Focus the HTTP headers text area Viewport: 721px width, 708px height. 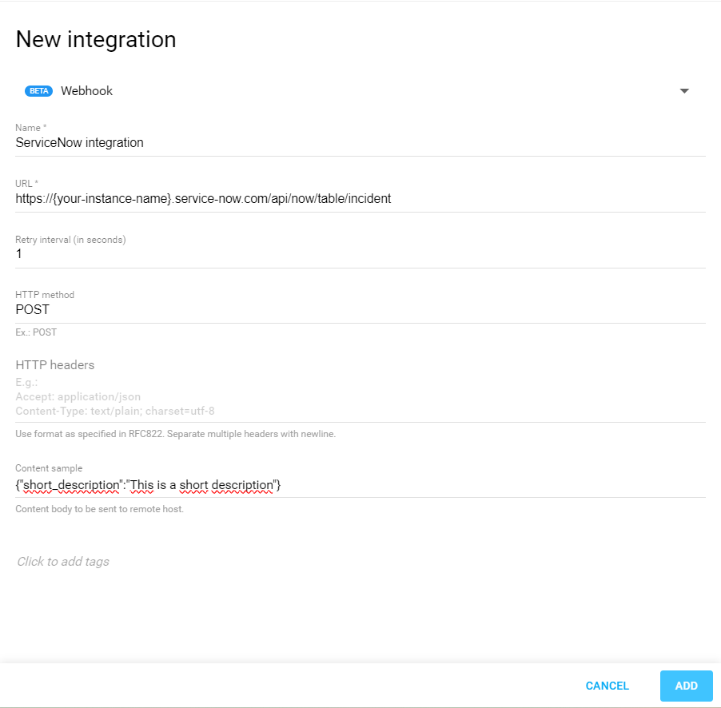[360, 396]
